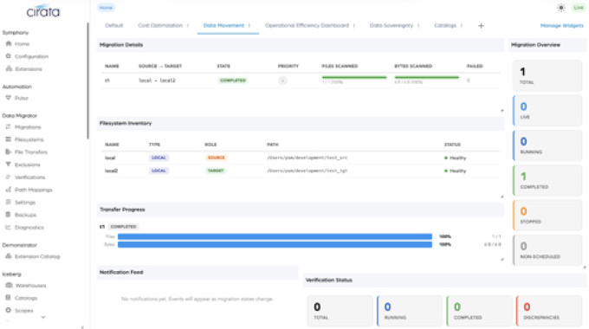Click Completed migrations overview card
This screenshot has height=329, width=589.
coord(547,181)
